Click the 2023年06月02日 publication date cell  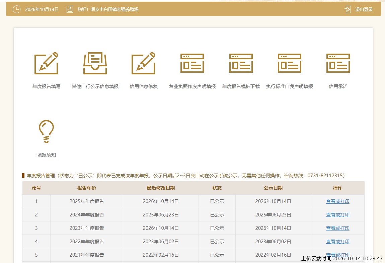tap(273, 241)
